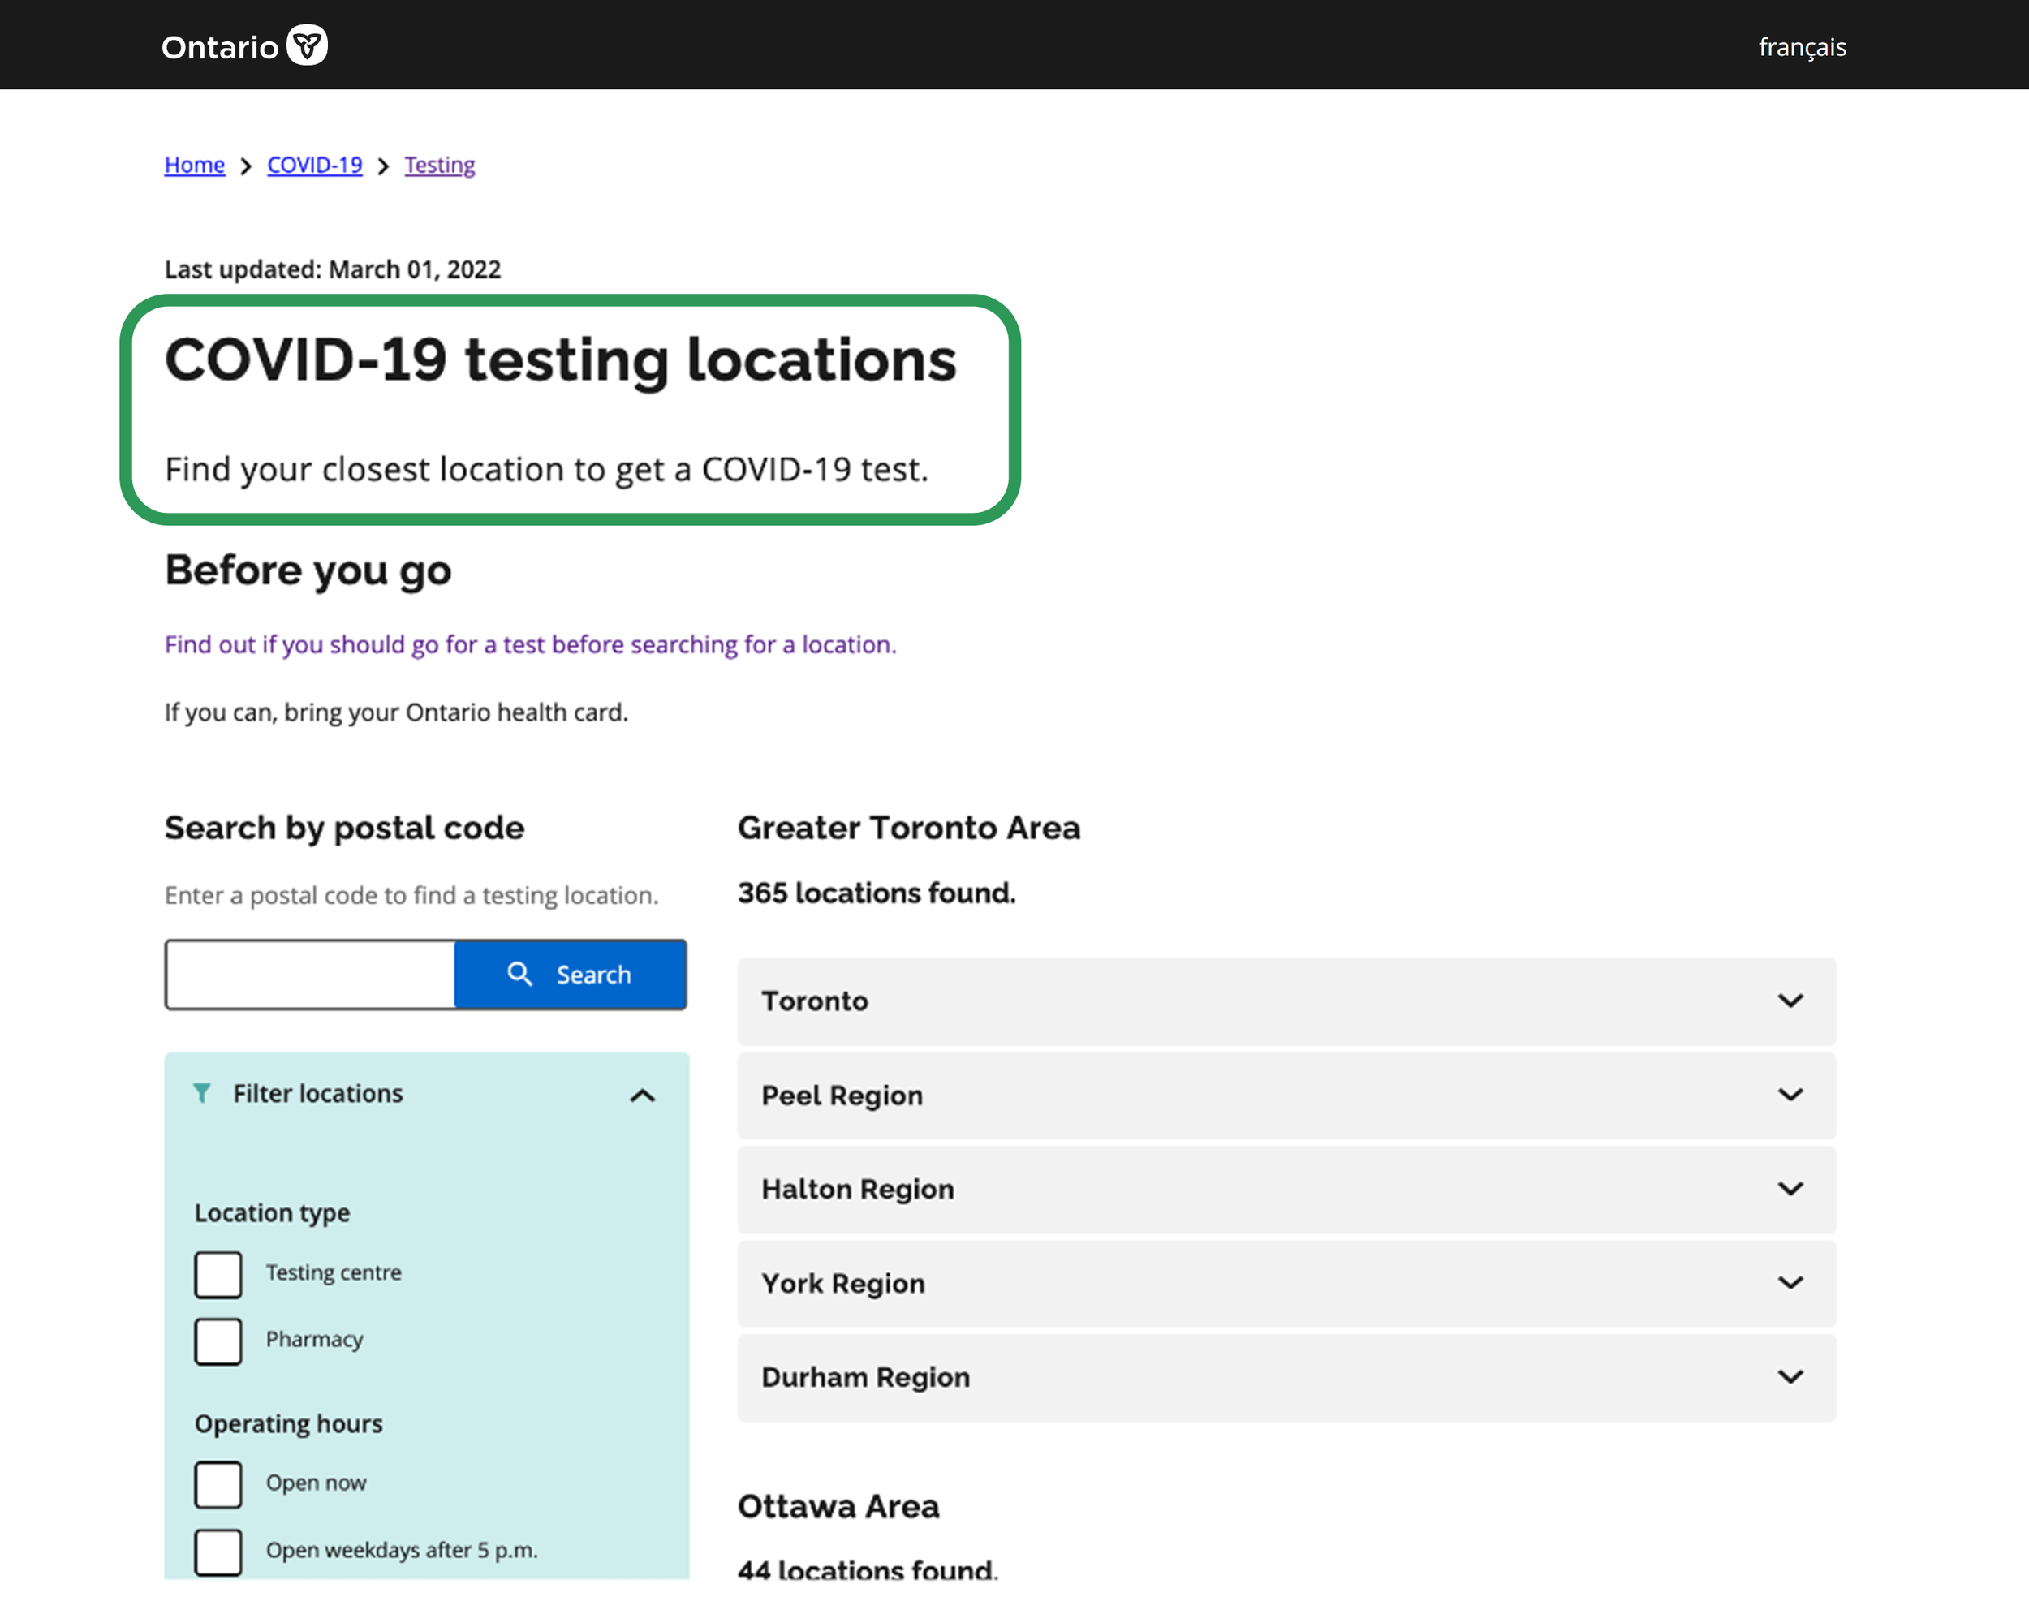
Task: Click the 'Search by postal code' heading
Action: pyautogui.click(x=344, y=828)
